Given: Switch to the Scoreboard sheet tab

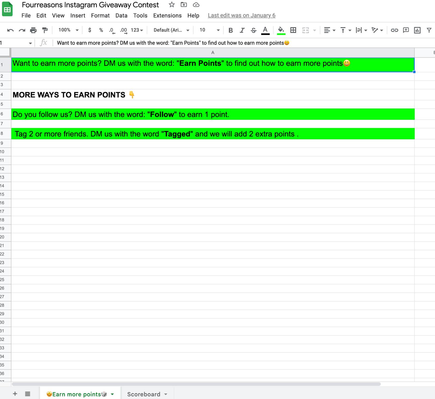Looking at the screenshot, I should point(147,394).
